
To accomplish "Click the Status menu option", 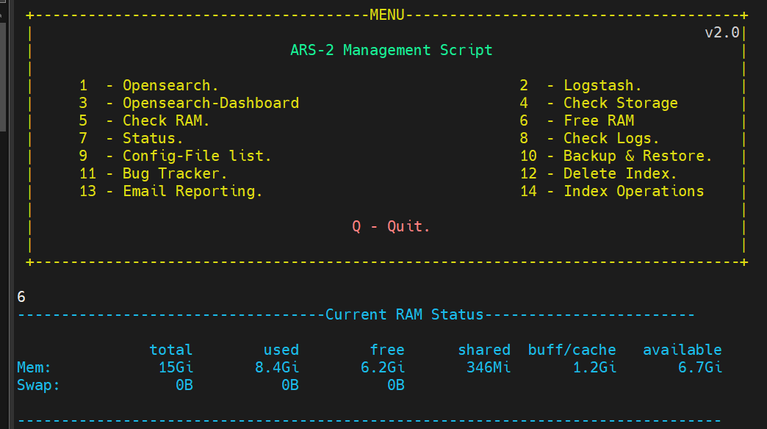I will [x=153, y=138].
